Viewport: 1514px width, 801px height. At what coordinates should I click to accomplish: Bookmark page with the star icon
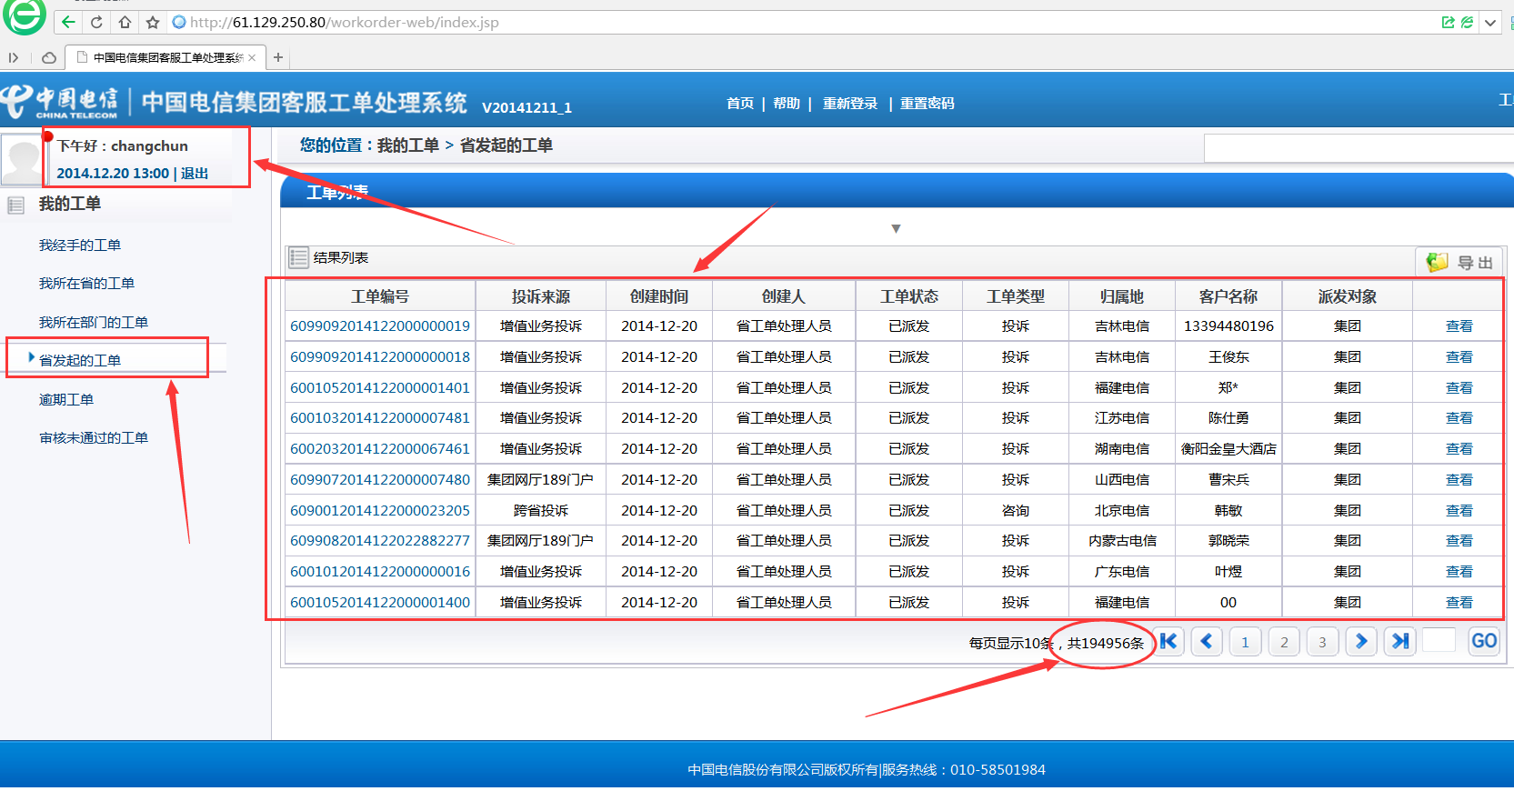coord(153,22)
